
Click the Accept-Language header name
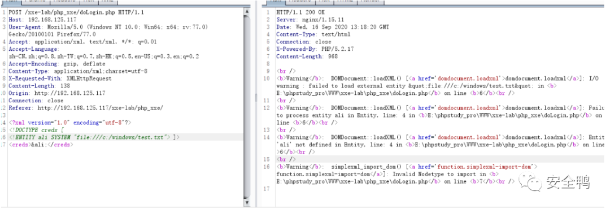[x=33, y=49]
